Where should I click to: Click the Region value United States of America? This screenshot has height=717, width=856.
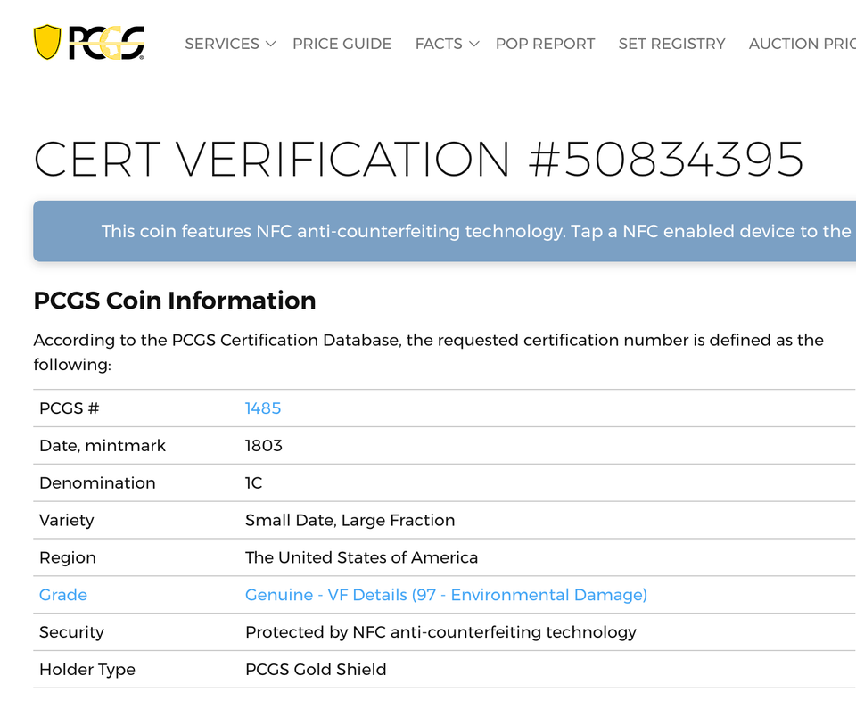(x=361, y=557)
